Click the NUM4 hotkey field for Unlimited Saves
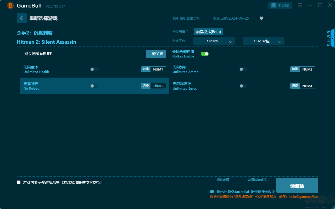The image size is (335, 209). click(307, 86)
